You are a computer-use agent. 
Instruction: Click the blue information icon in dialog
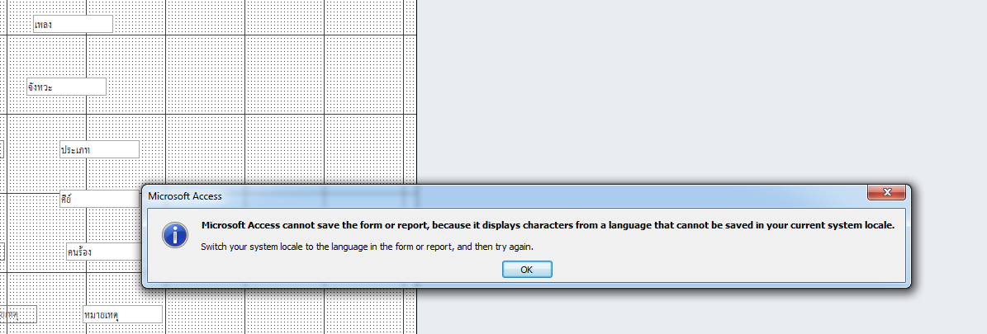click(x=175, y=234)
